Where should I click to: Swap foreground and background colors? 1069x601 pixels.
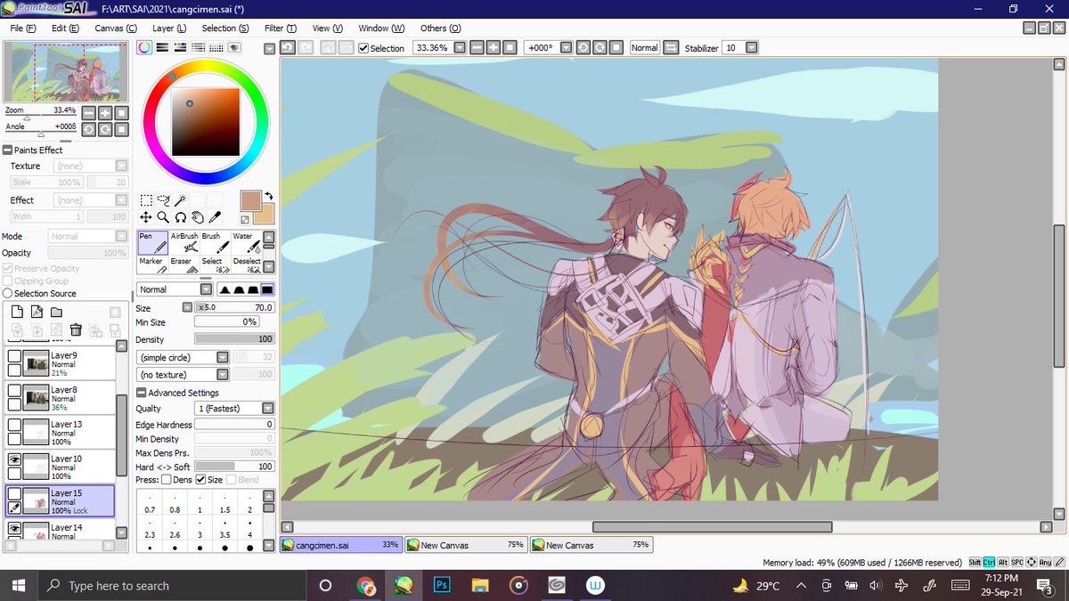point(268,196)
